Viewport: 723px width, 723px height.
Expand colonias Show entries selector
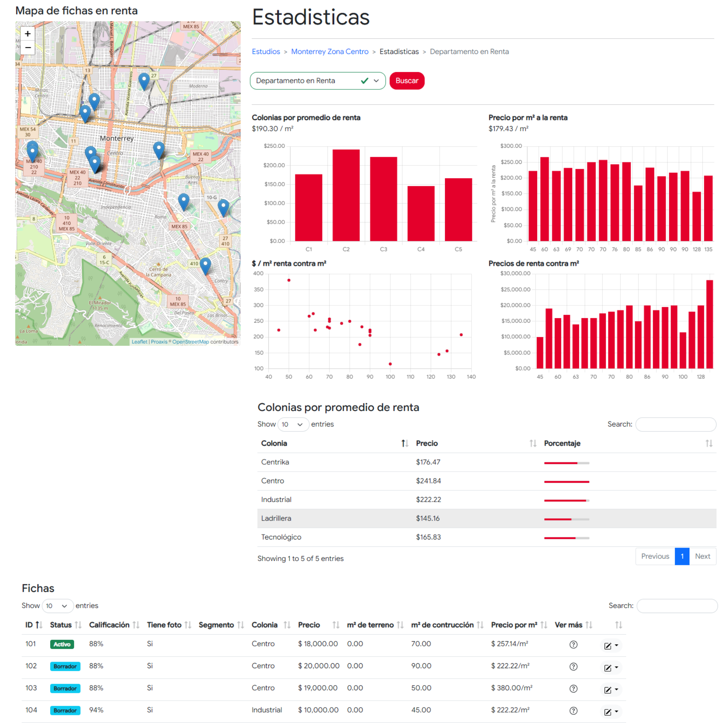(293, 425)
